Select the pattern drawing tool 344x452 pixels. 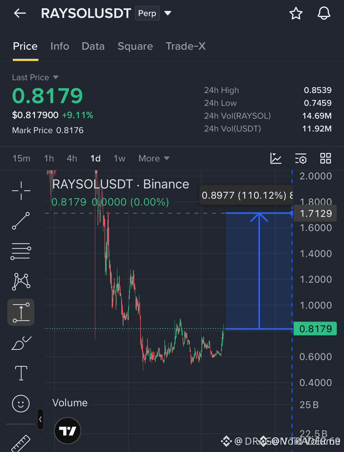21,282
